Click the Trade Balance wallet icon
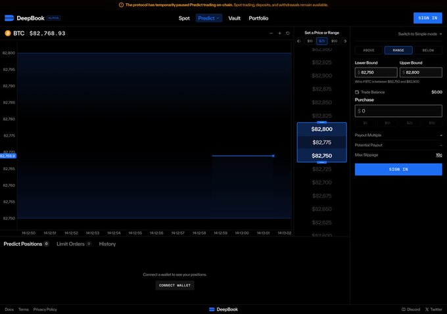The image size is (447, 314). point(357,92)
